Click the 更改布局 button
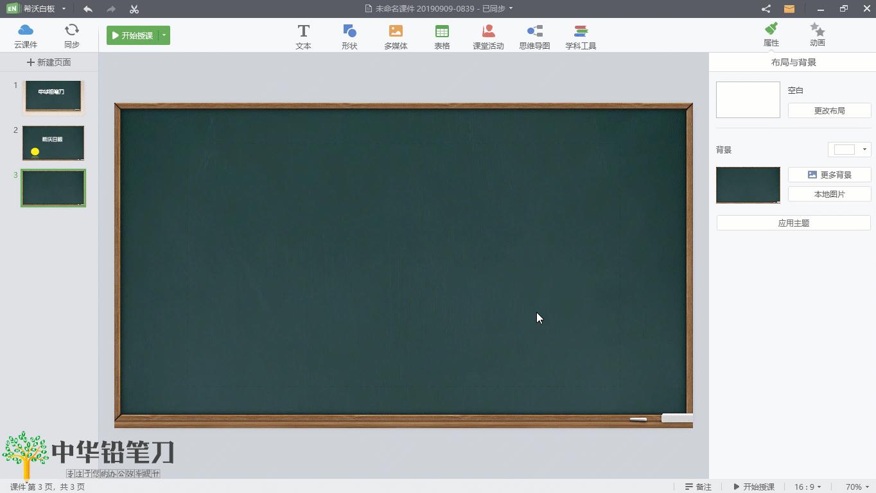The height and width of the screenshot is (493, 876). coord(829,110)
